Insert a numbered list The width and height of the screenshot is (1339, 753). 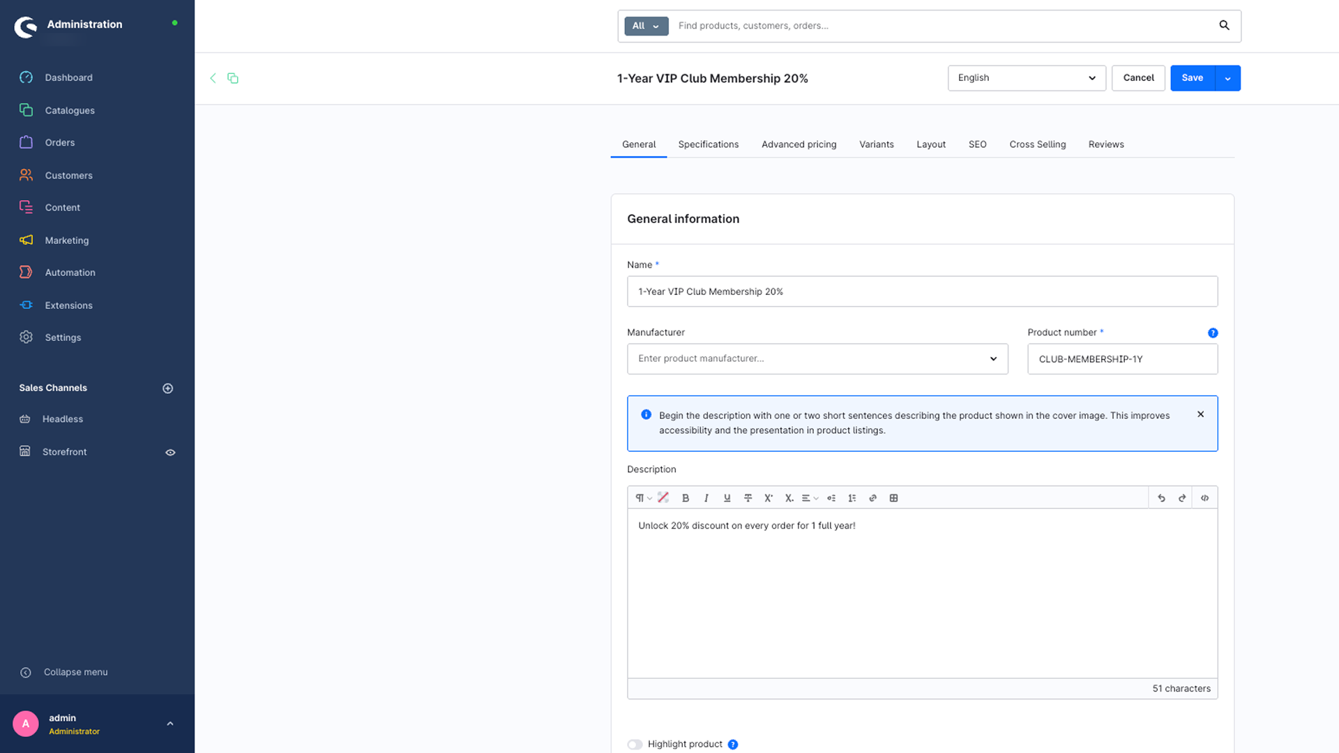(x=852, y=498)
